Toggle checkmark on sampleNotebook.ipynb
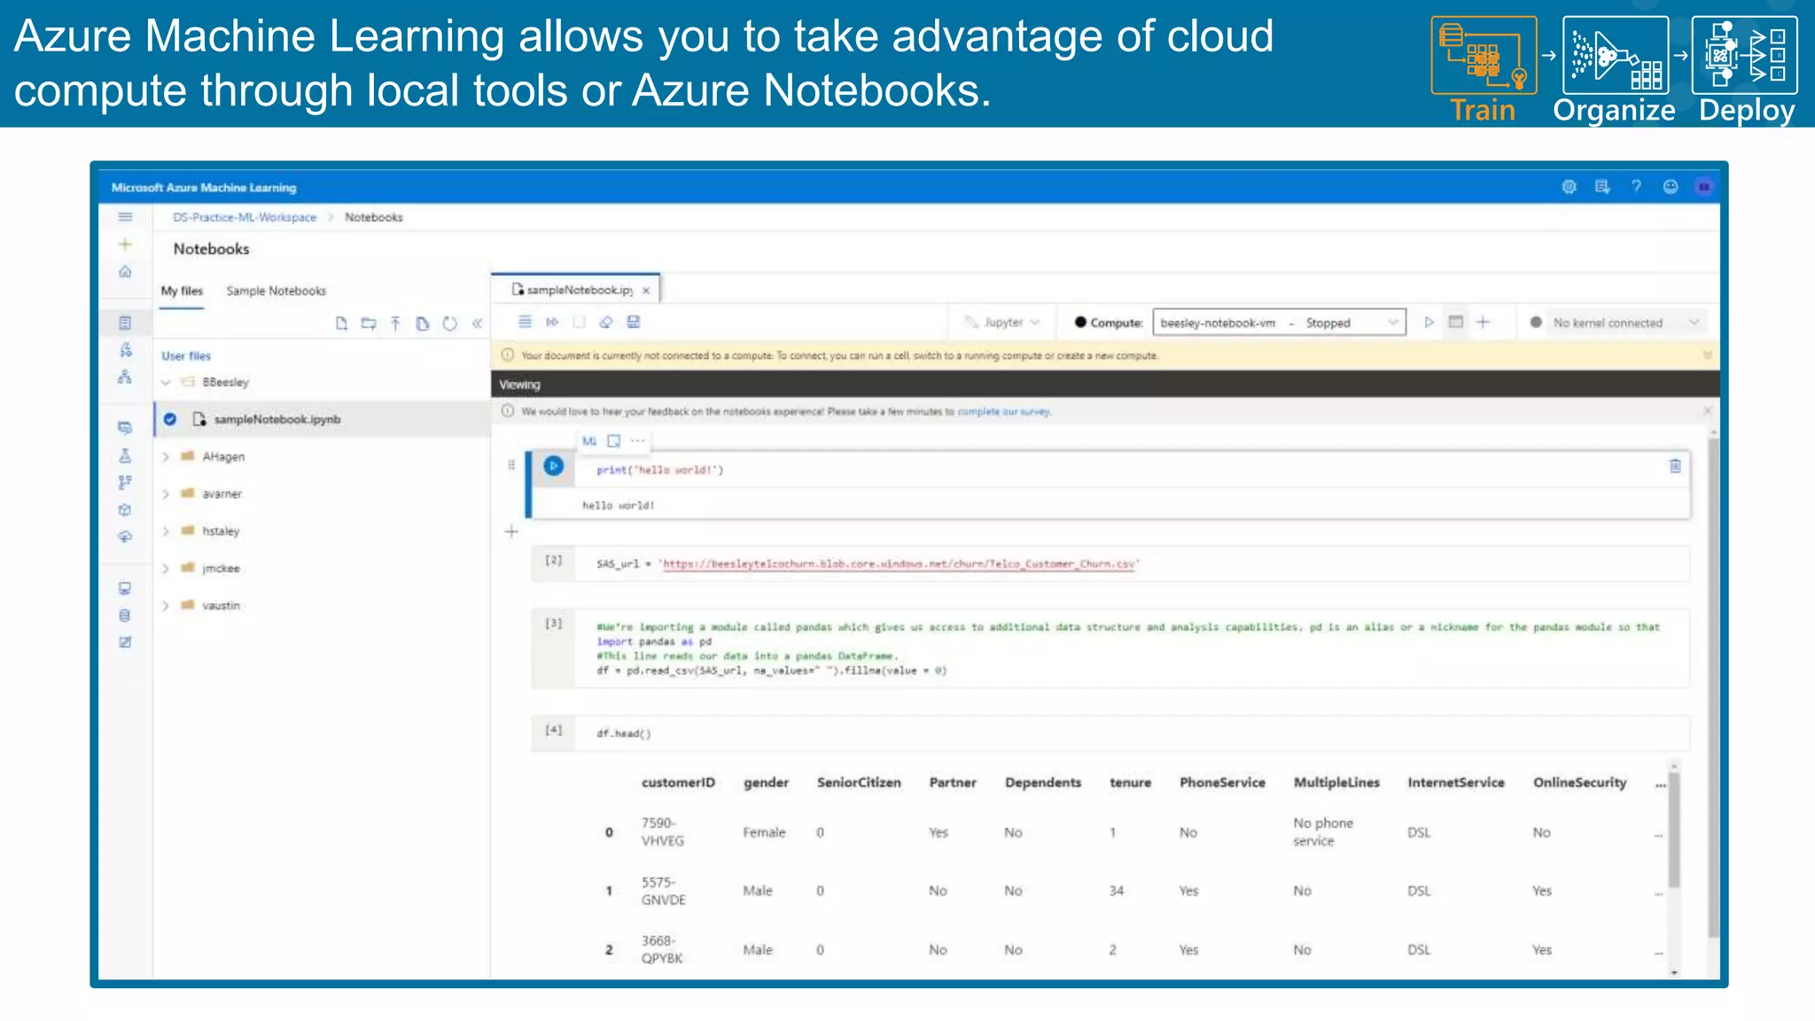The image size is (1815, 1021). 170,419
